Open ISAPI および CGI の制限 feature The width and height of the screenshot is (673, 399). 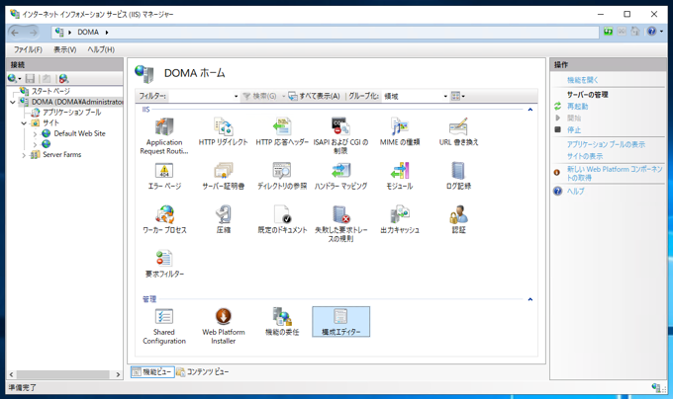[x=340, y=135]
